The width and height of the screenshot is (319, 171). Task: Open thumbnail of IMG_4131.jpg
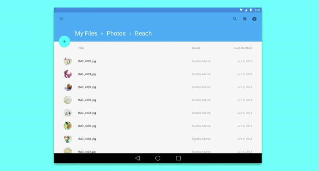tap(68, 74)
